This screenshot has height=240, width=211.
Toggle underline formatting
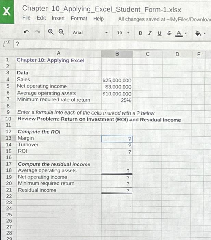coord(159,33)
